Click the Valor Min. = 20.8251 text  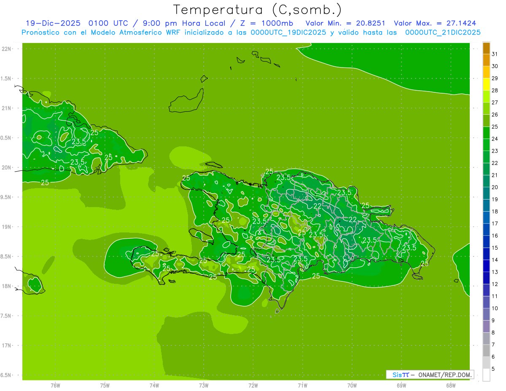click(x=345, y=24)
